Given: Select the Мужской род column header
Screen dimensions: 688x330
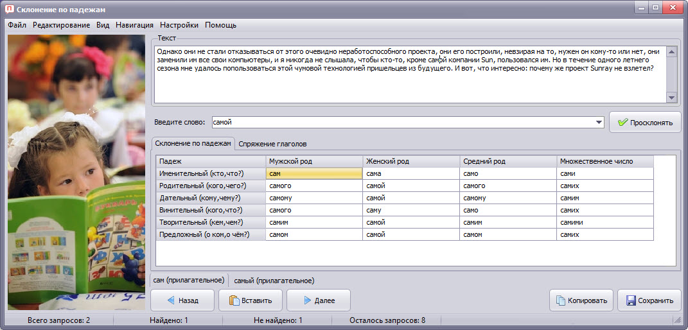Looking at the screenshot, I should click(314, 161).
